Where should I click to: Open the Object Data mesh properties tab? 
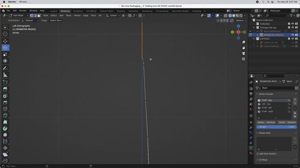coord(251,148)
